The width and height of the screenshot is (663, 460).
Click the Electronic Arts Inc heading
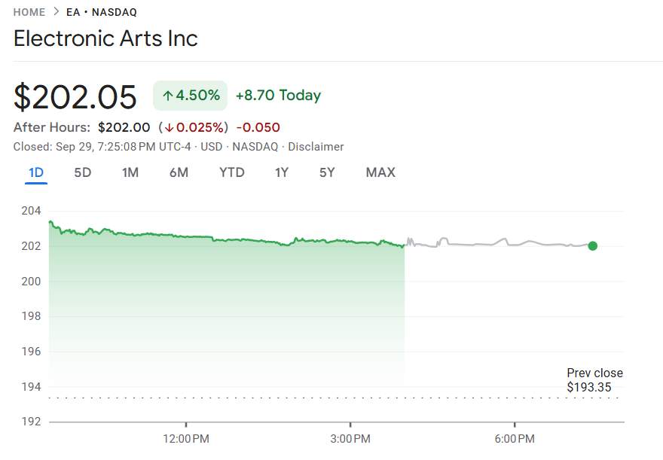(105, 38)
